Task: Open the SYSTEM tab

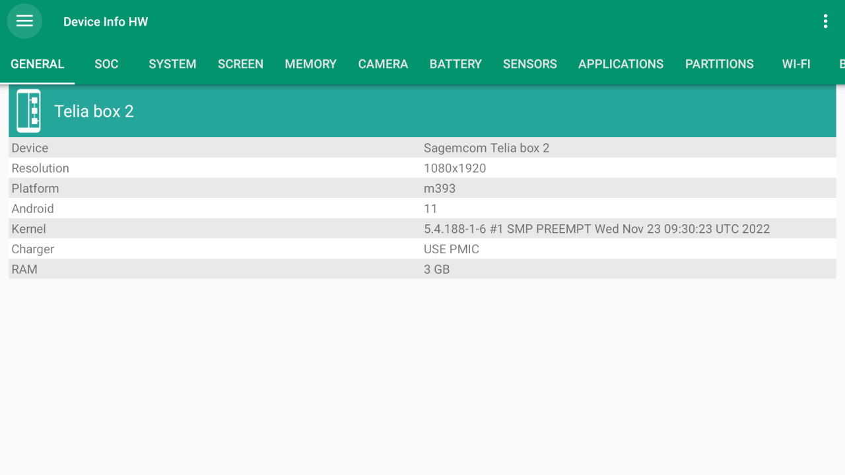Action: (172, 64)
